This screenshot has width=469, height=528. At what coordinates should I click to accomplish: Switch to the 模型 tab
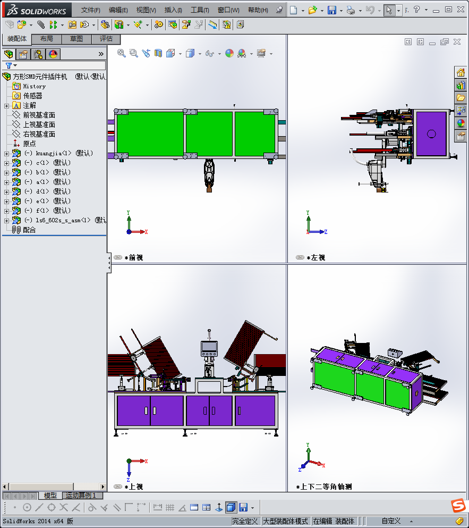[x=50, y=496]
